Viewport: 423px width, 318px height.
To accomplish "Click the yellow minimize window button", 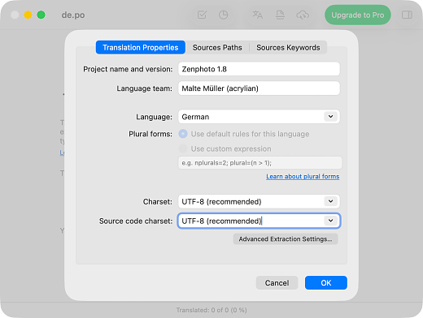I will (x=28, y=15).
